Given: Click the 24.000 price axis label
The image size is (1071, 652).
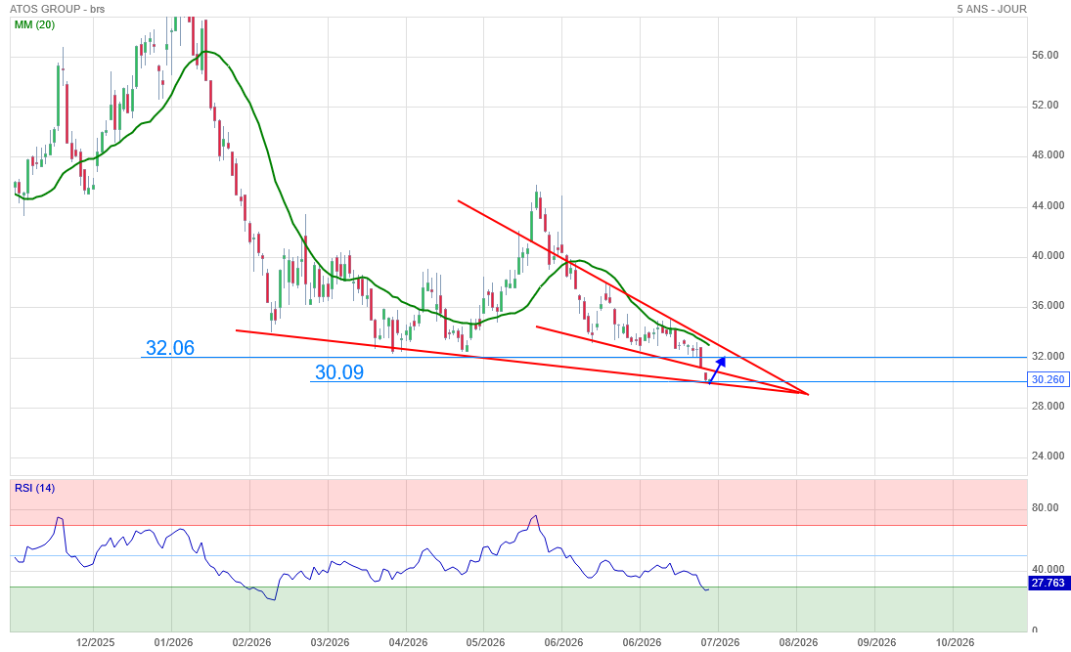Looking at the screenshot, I should pos(1048,456).
